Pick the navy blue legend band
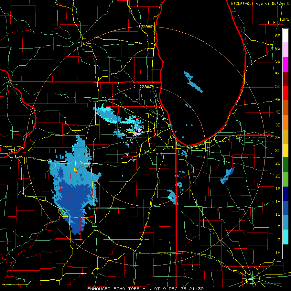Screen dimensions: 291x291 (x=286, y=194)
